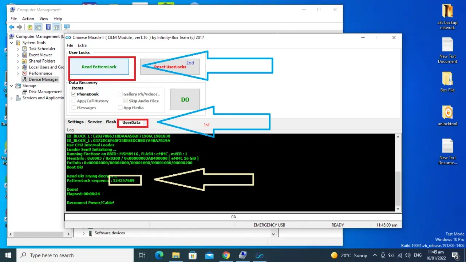Click the green DO button

coord(185,99)
